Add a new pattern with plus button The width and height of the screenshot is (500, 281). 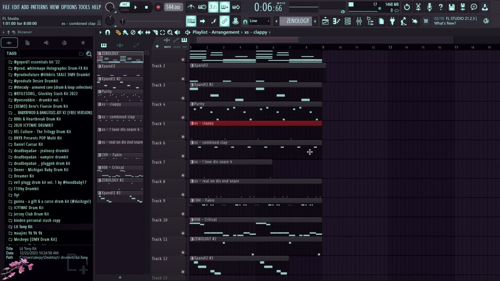click(315, 21)
